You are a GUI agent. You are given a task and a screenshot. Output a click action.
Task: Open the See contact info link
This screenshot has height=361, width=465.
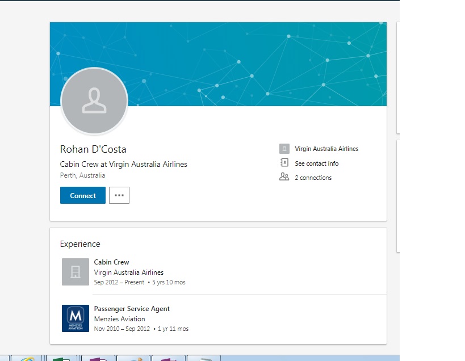[x=317, y=163]
